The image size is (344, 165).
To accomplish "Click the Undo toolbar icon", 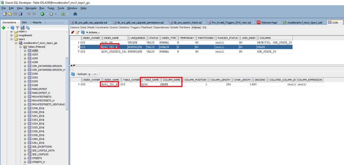I will click(29, 14).
